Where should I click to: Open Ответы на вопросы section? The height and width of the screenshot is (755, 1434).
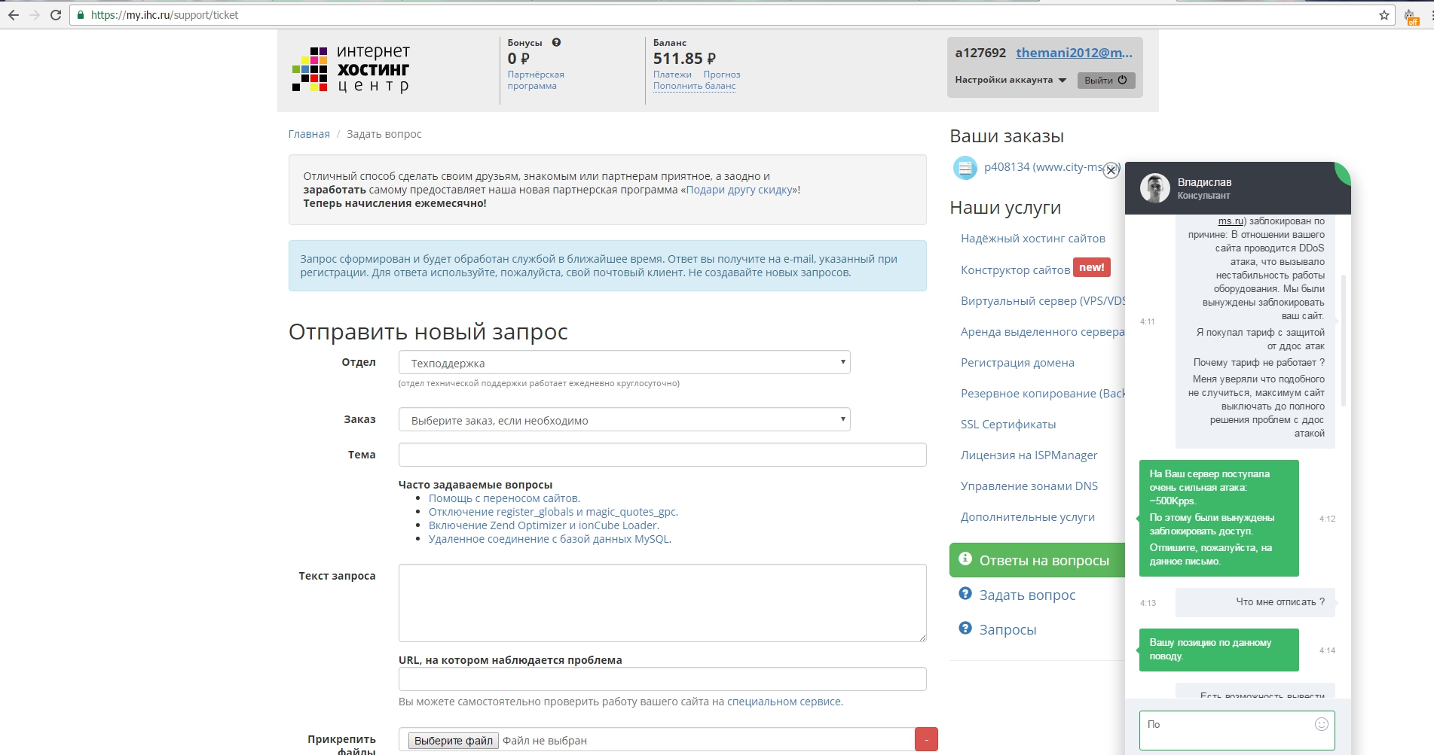[x=1037, y=560]
